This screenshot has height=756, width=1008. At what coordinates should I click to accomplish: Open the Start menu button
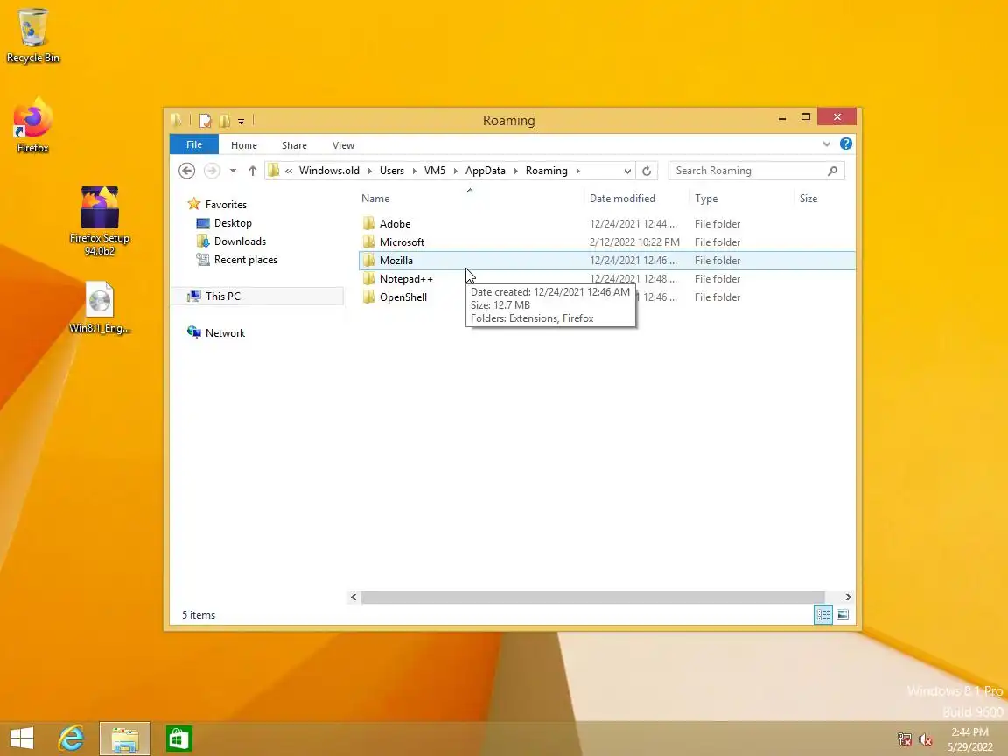tap(21, 738)
